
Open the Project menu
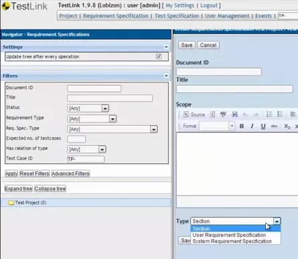(68, 16)
